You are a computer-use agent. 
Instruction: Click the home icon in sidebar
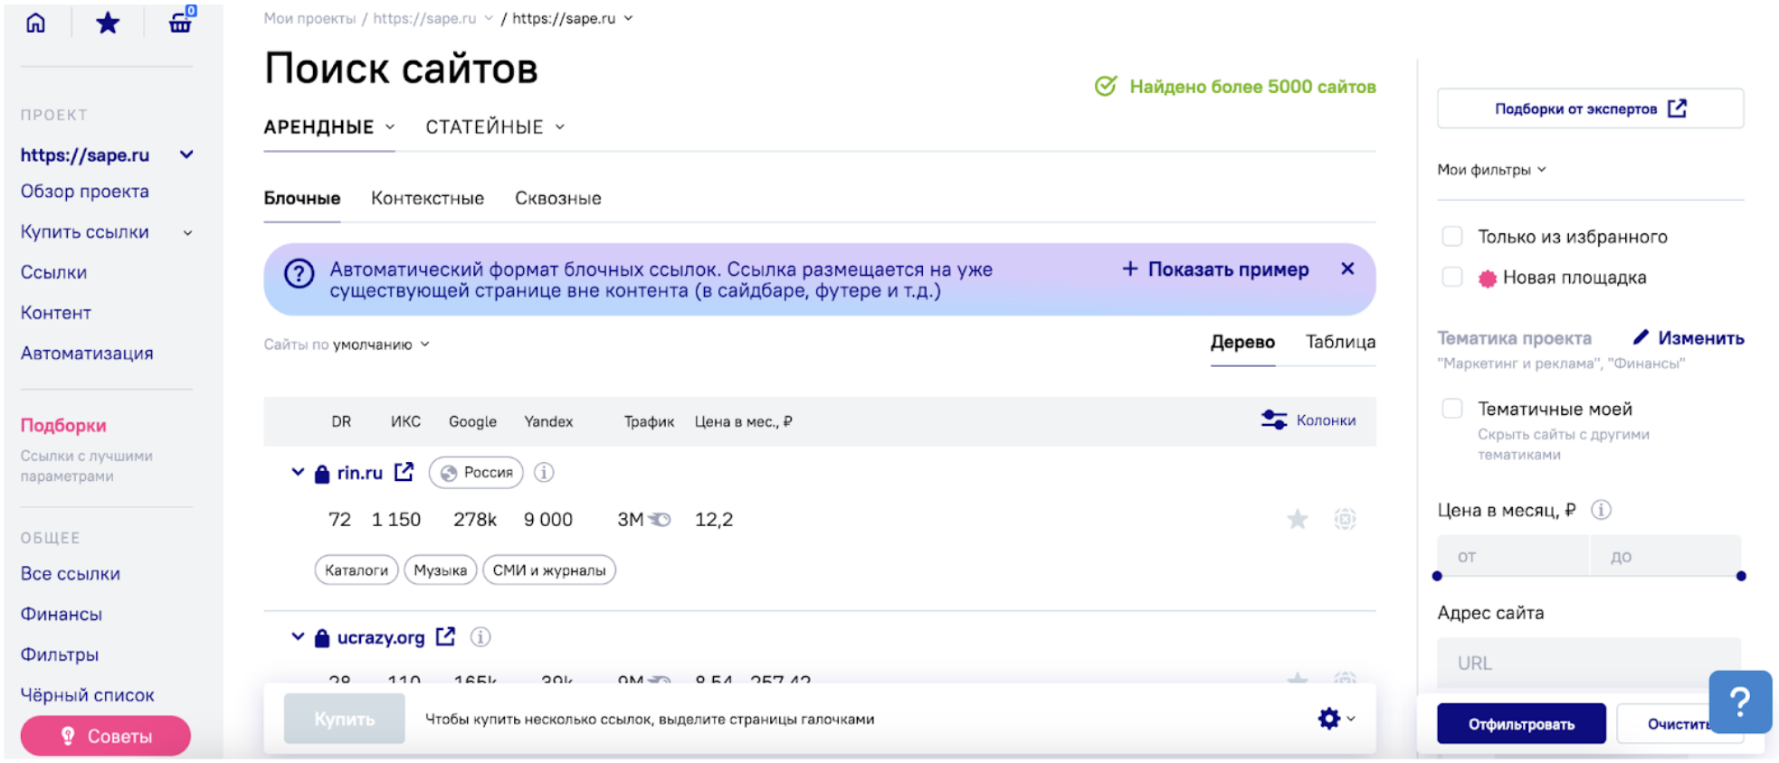tap(35, 23)
